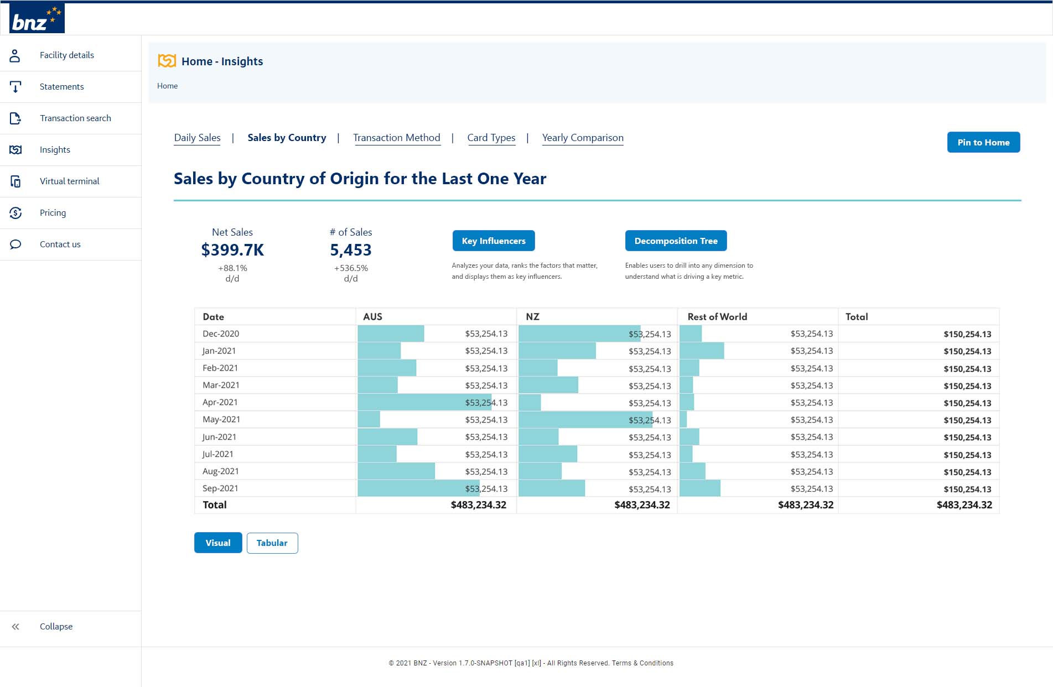View the Yearly Comparison tab
The image size is (1053, 687).
pyautogui.click(x=583, y=137)
